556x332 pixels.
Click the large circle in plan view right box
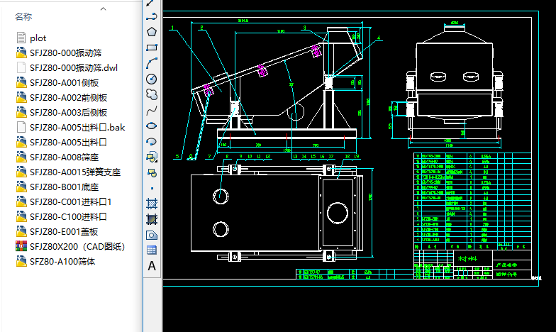[x=338, y=213]
